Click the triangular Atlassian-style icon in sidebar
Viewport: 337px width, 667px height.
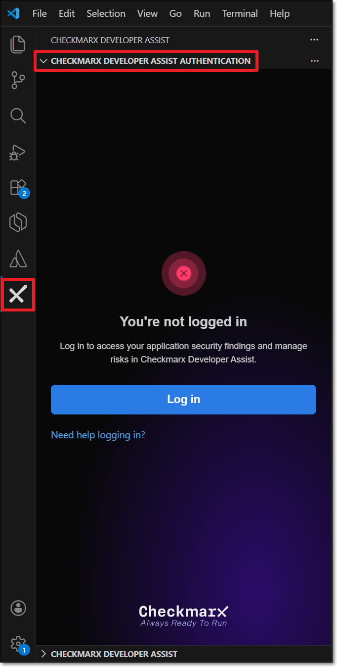(x=18, y=259)
